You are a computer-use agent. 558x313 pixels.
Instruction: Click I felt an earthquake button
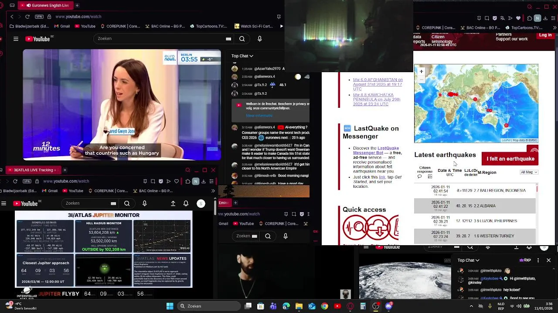coord(510,159)
